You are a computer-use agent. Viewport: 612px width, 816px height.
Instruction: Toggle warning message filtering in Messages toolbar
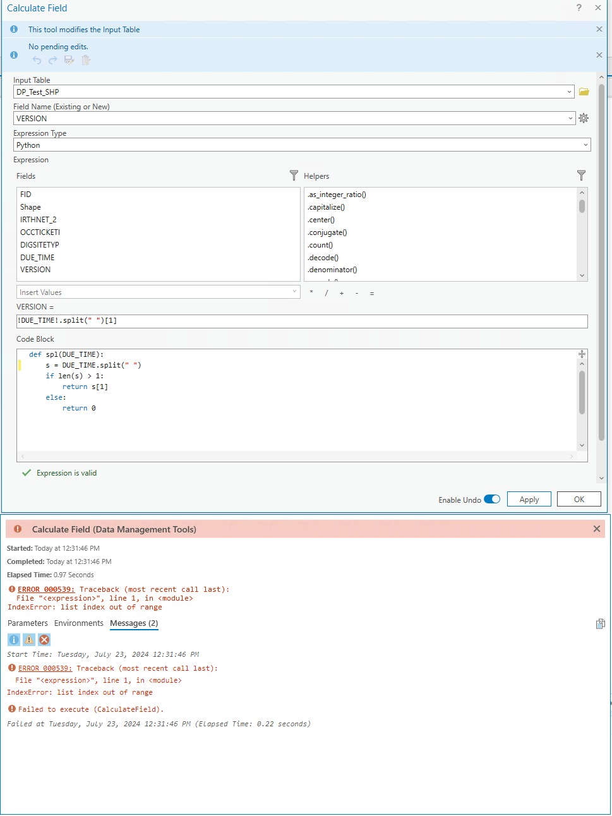28,640
